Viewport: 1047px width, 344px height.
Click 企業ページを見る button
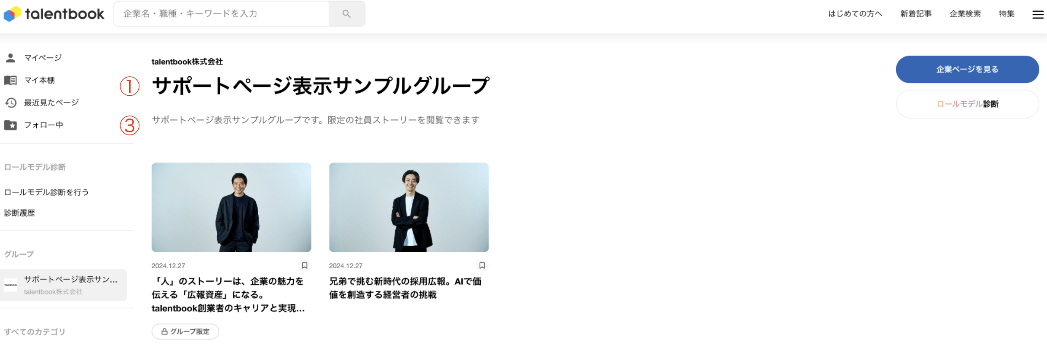[967, 69]
